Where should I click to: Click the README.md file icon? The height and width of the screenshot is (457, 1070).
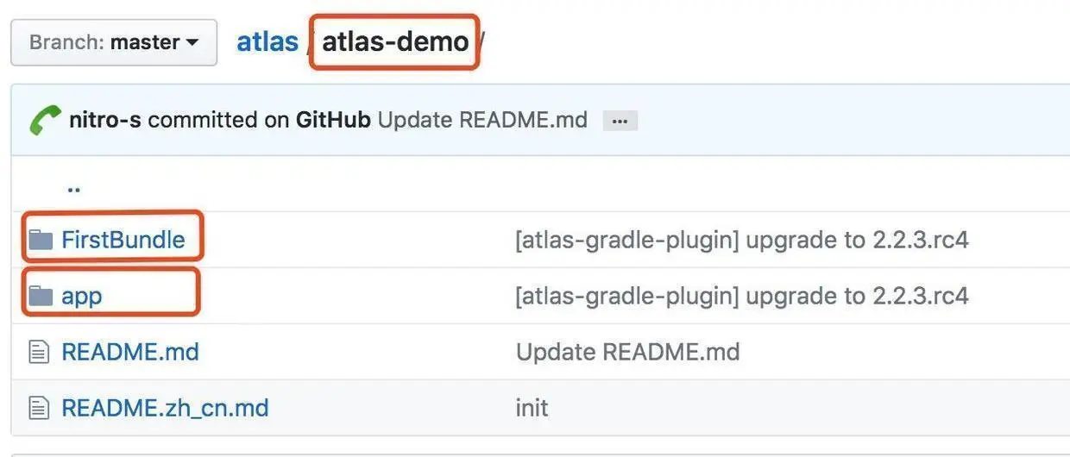39,352
